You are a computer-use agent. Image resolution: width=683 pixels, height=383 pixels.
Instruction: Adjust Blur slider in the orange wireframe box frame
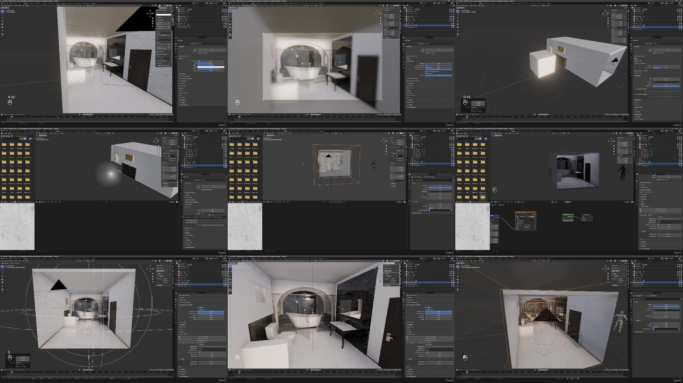[440, 208]
